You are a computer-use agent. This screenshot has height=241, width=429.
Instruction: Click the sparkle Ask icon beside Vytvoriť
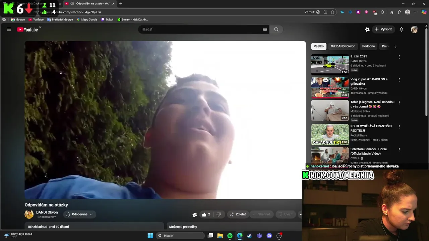click(x=367, y=29)
